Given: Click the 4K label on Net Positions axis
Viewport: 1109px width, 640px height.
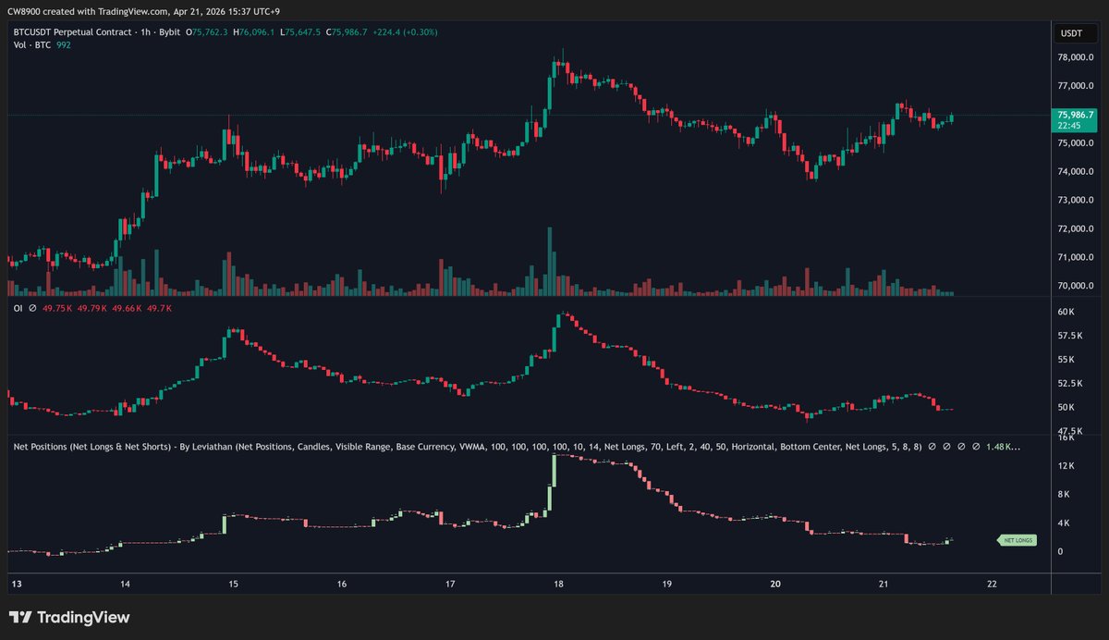Looking at the screenshot, I should pos(1063,523).
